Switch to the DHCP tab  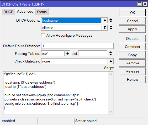point(8,12)
